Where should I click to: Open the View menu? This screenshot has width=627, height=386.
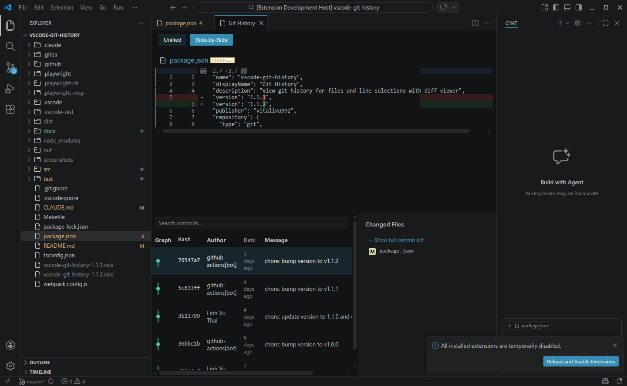(x=86, y=7)
